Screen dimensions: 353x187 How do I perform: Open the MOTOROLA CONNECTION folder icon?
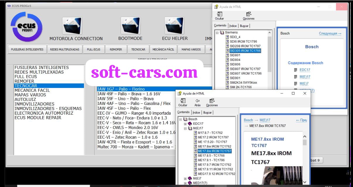72,25
